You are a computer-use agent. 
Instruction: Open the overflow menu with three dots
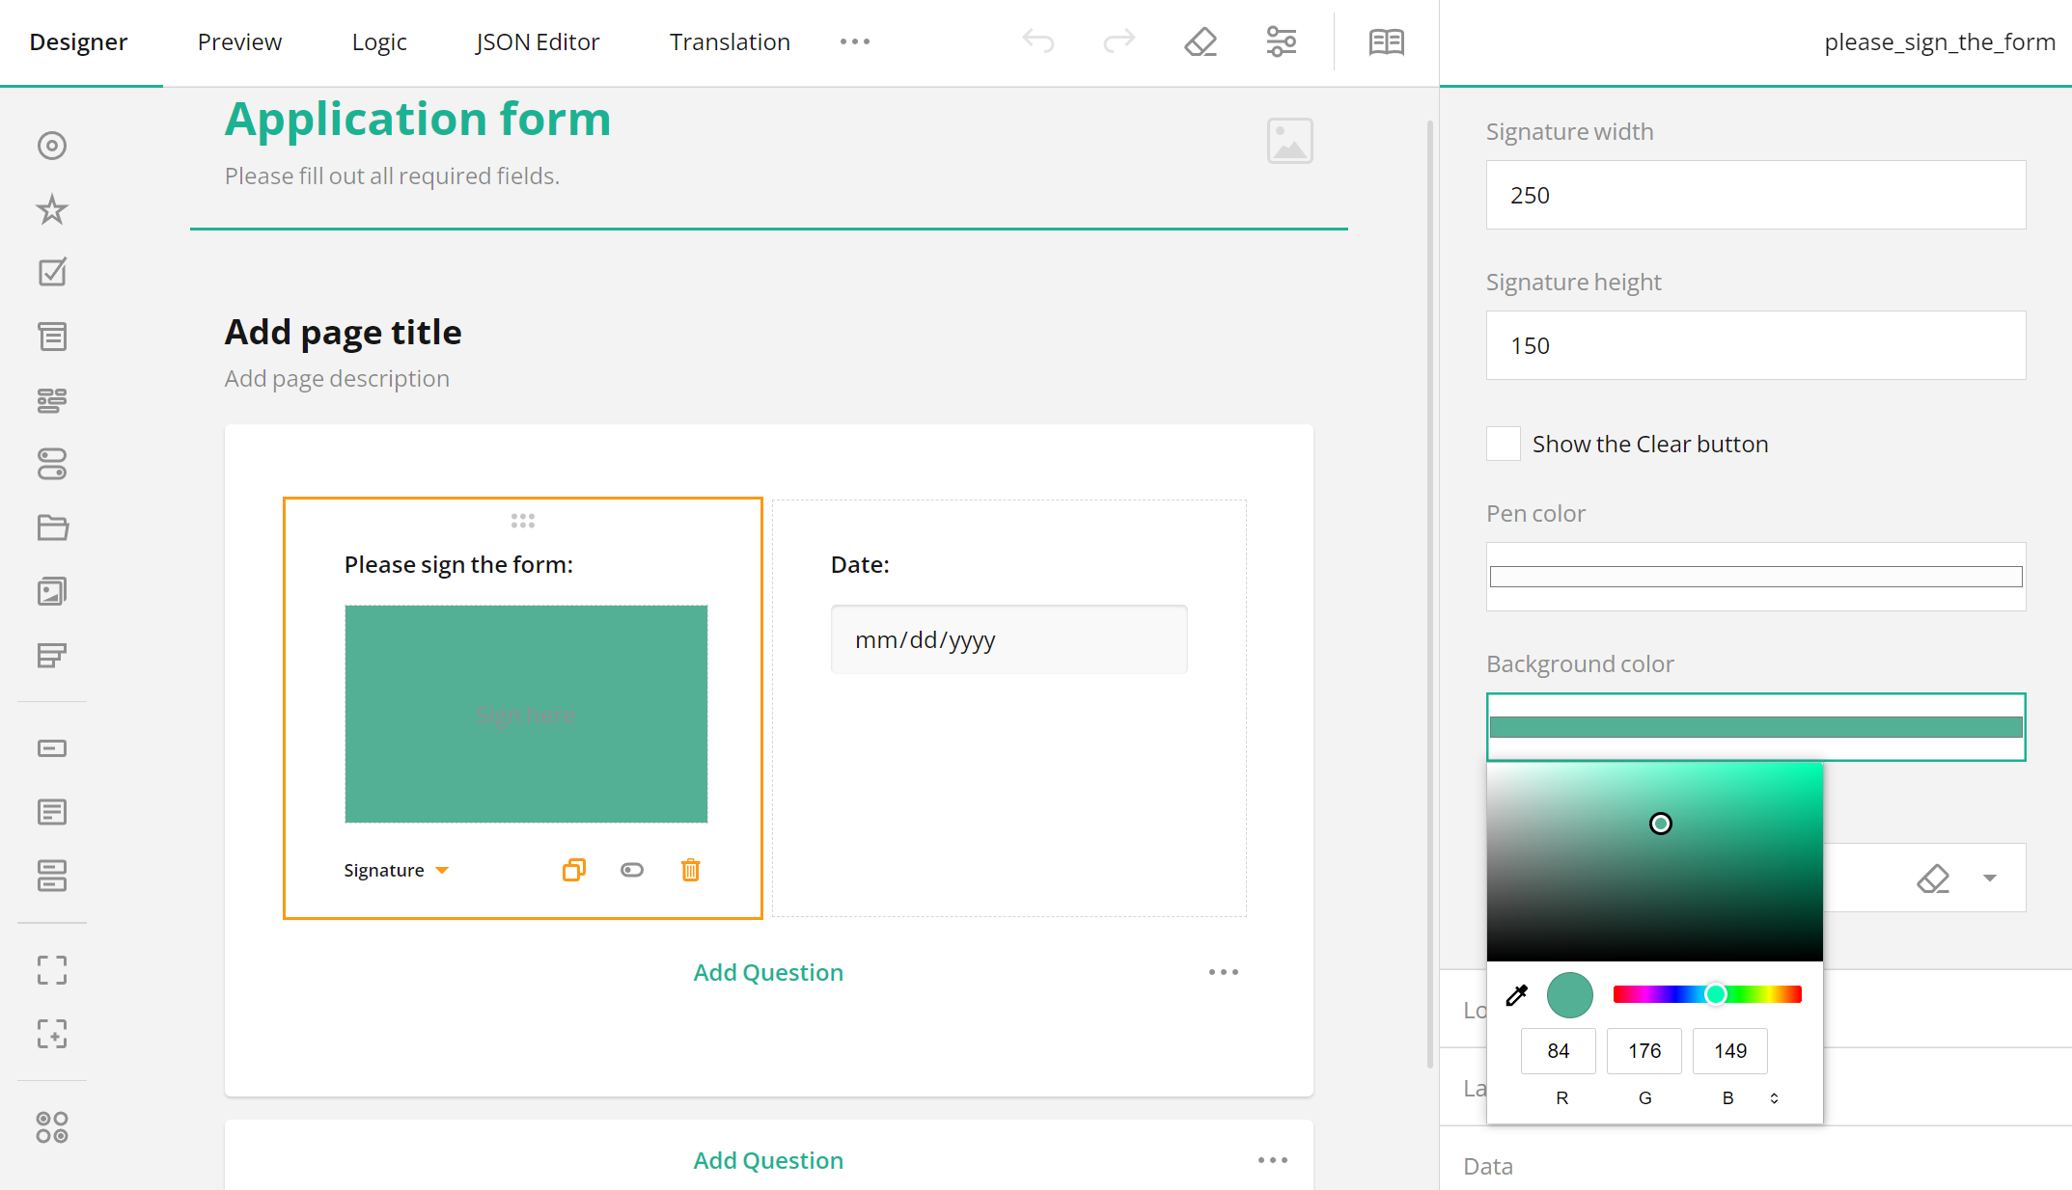click(854, 39)
